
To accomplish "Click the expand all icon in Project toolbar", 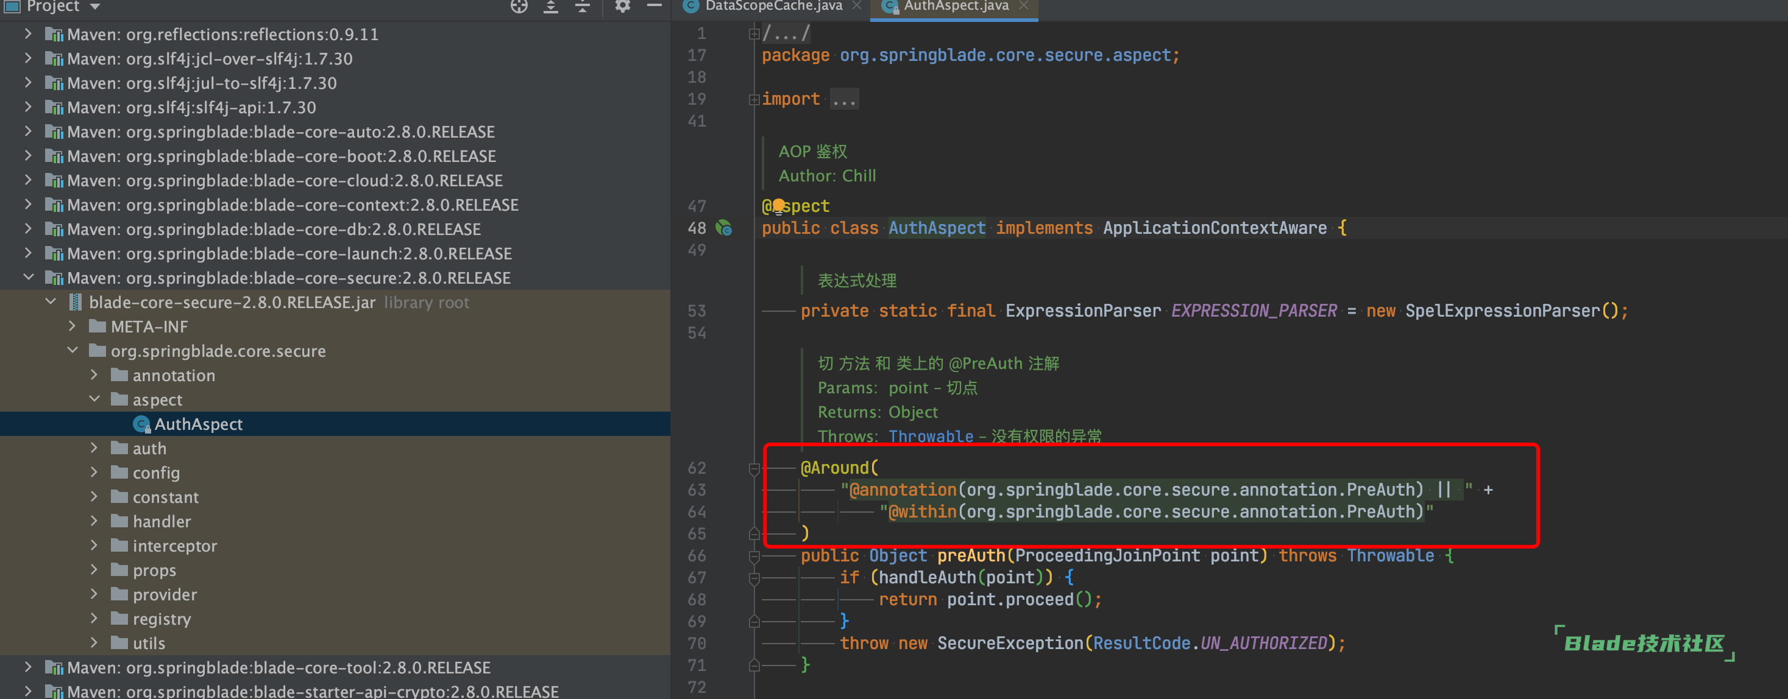I will pyautogui.click(x=551, y=6).
